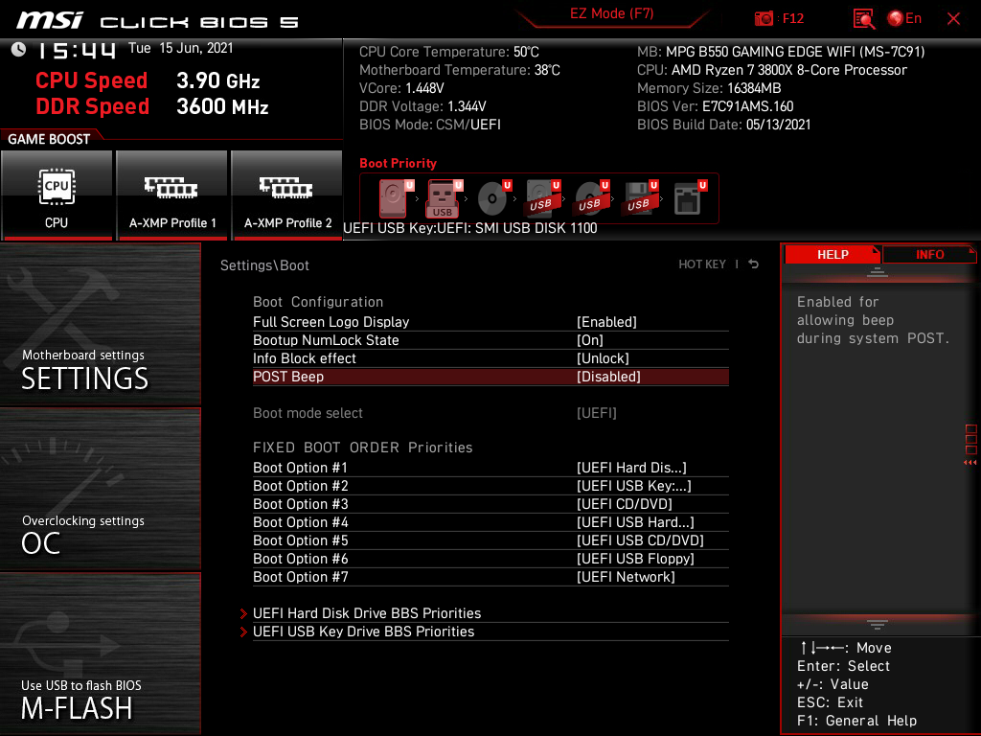981x736 pixels.
Task: Change Boot Option #7 [UEFI Network]
Action: [x=626, y=576]
